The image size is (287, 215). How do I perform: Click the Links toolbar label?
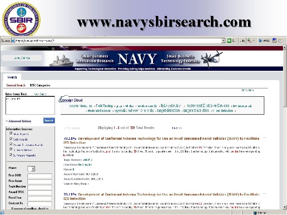point(242,41)
